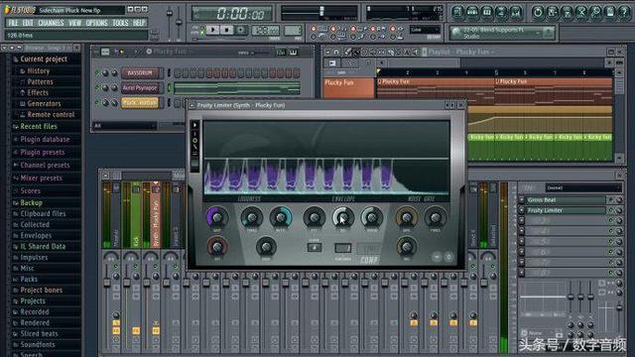Viewport: 635px width, 357px height.
Task: Click the Fruity Limiter bottom-right right arrow icon
Action: pyautogui.click(x=448, y=257)
